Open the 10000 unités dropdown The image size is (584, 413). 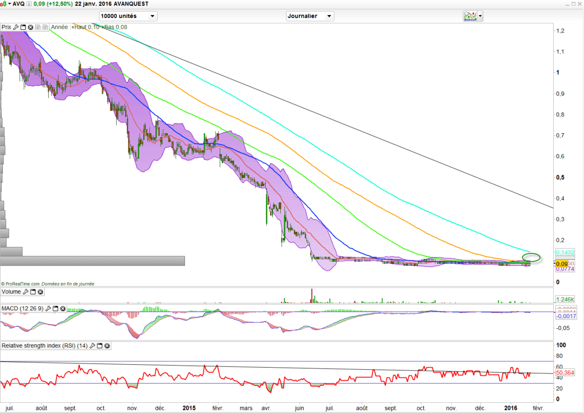pyautogui.click(x=128, y=16)
